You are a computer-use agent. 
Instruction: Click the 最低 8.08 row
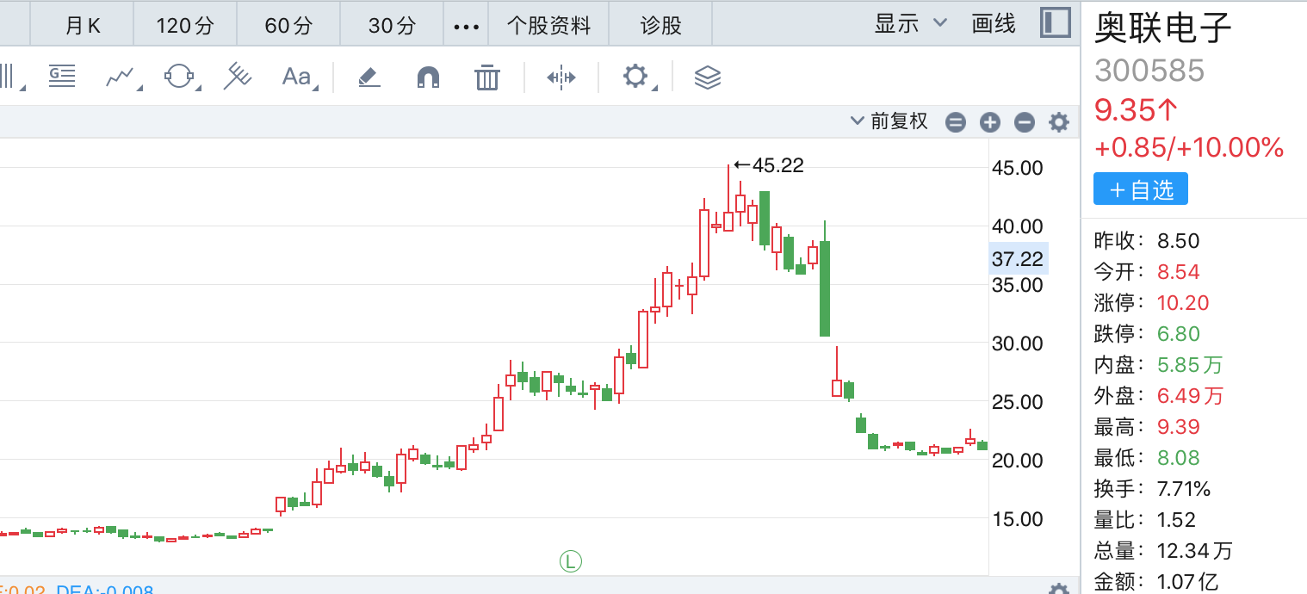(1146, 457)
